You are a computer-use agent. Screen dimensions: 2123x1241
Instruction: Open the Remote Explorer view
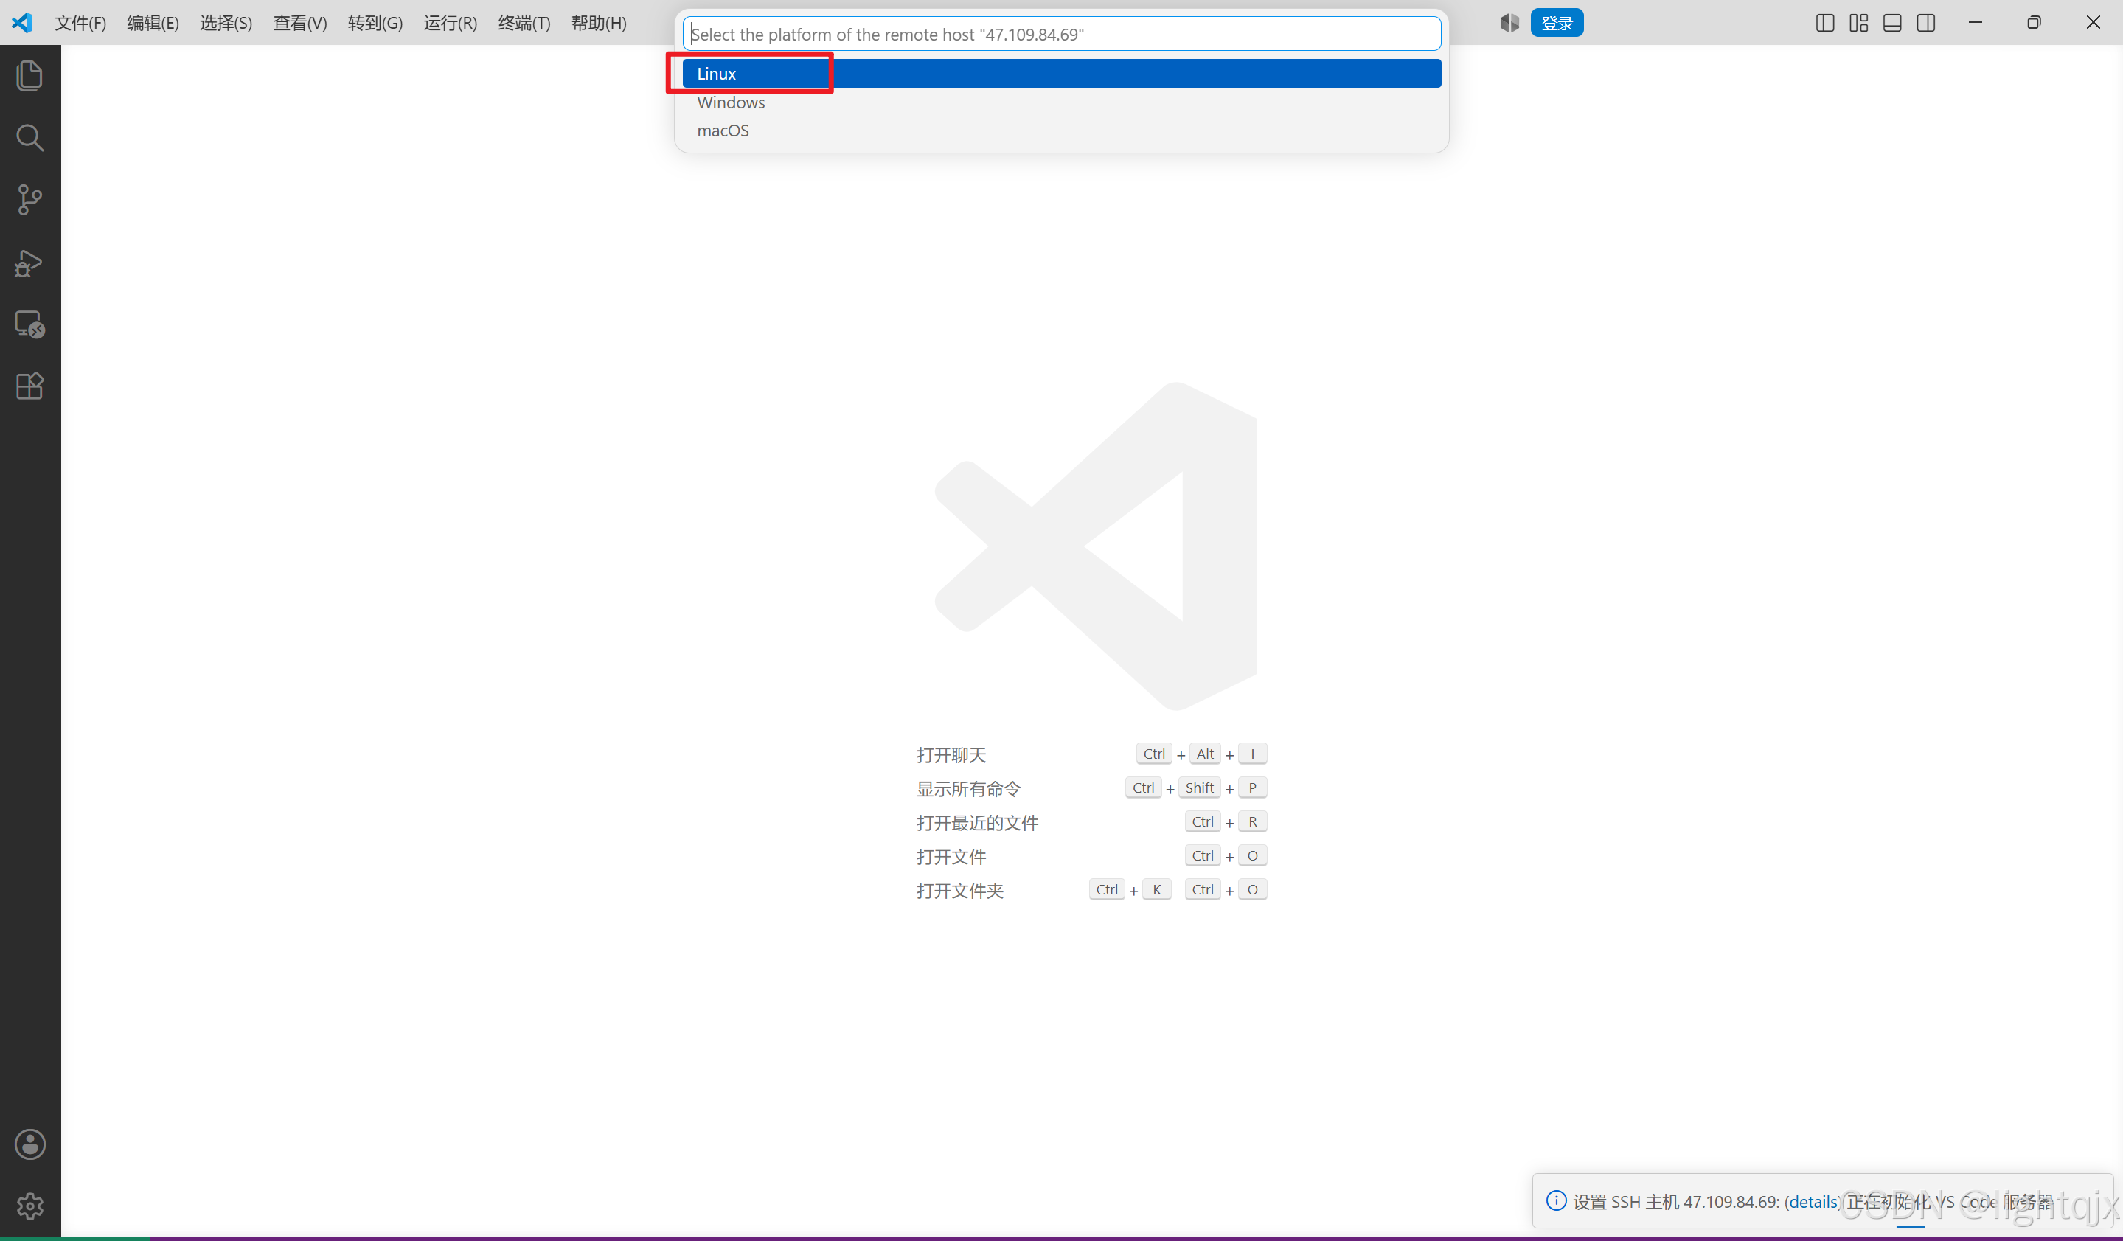click(x=29, y=324)
